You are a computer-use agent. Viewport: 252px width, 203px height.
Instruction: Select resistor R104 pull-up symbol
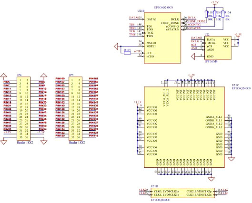[223, 14]
